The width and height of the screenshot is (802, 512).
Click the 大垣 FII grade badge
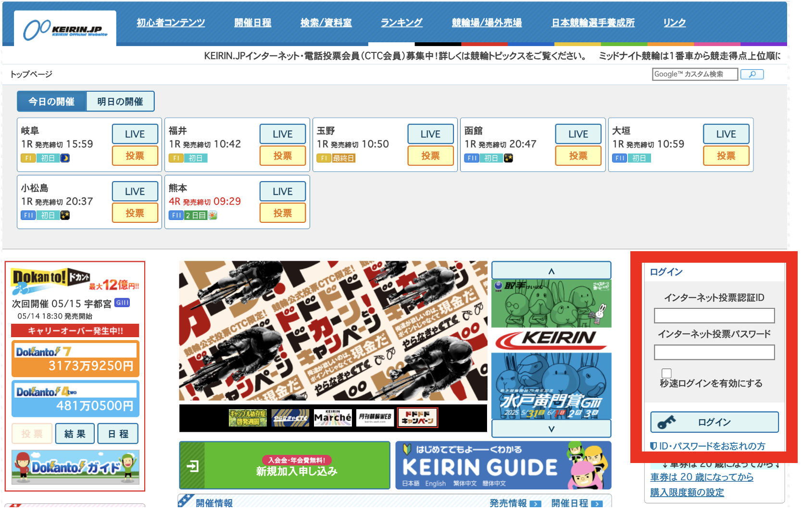pyautogui.click(x=619, y=158)
